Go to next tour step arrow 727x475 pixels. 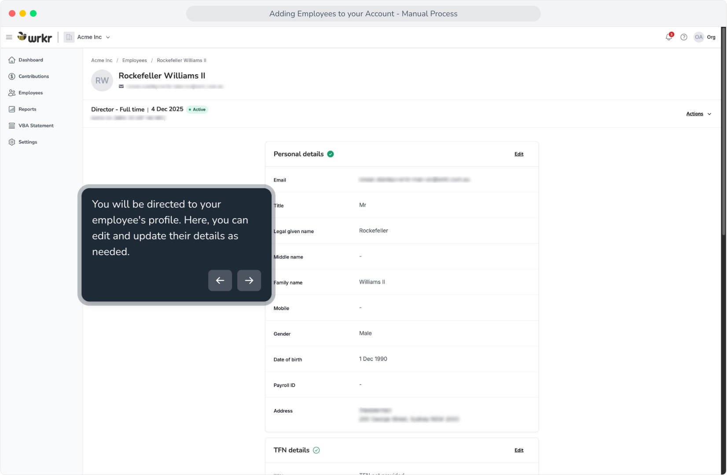249,281
